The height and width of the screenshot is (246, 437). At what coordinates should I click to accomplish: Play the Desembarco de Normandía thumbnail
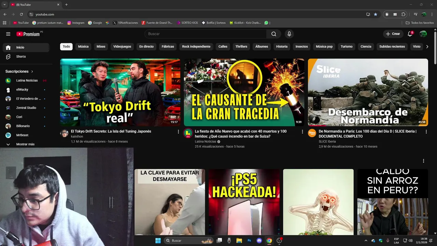[368, 92]
